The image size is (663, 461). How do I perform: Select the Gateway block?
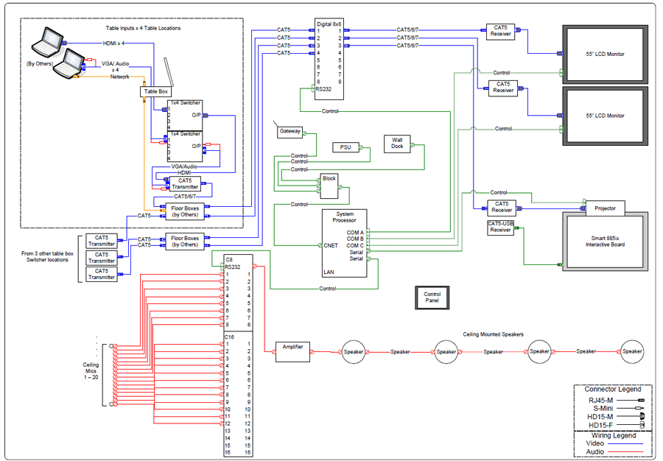coord(290,132)
